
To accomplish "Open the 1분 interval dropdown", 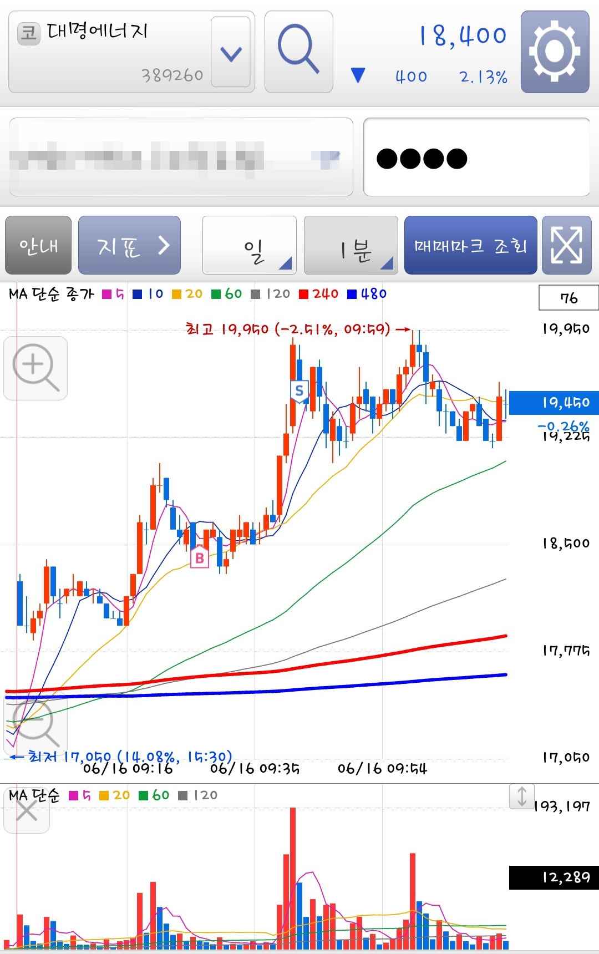I will (351, 245).
